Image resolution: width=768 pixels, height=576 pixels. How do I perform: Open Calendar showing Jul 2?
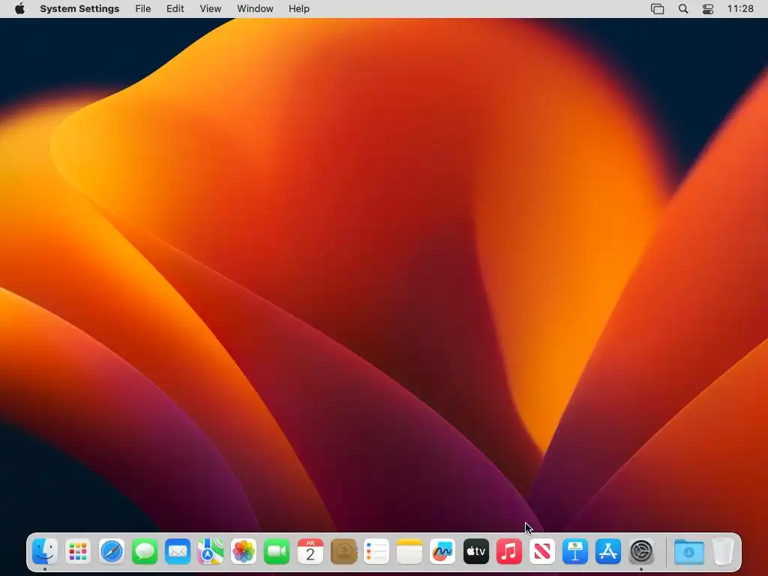coord(310,551)
